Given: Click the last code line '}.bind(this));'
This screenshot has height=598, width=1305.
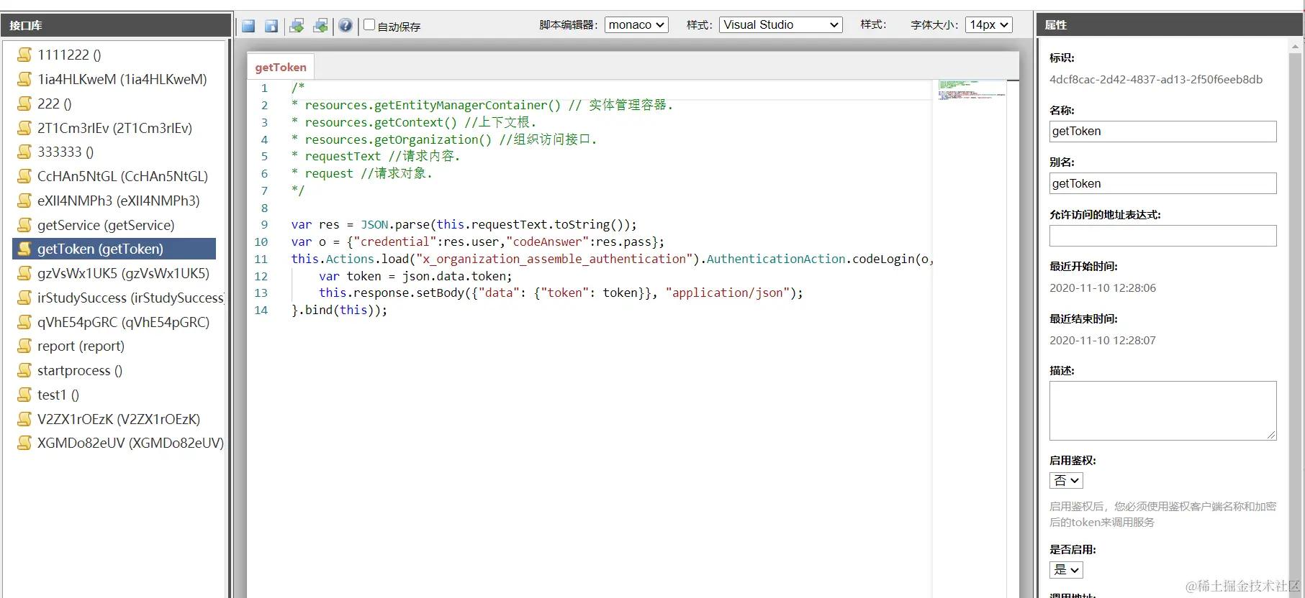Looking at the screenshot, I should pyautogui.click(x=339, y=310).
